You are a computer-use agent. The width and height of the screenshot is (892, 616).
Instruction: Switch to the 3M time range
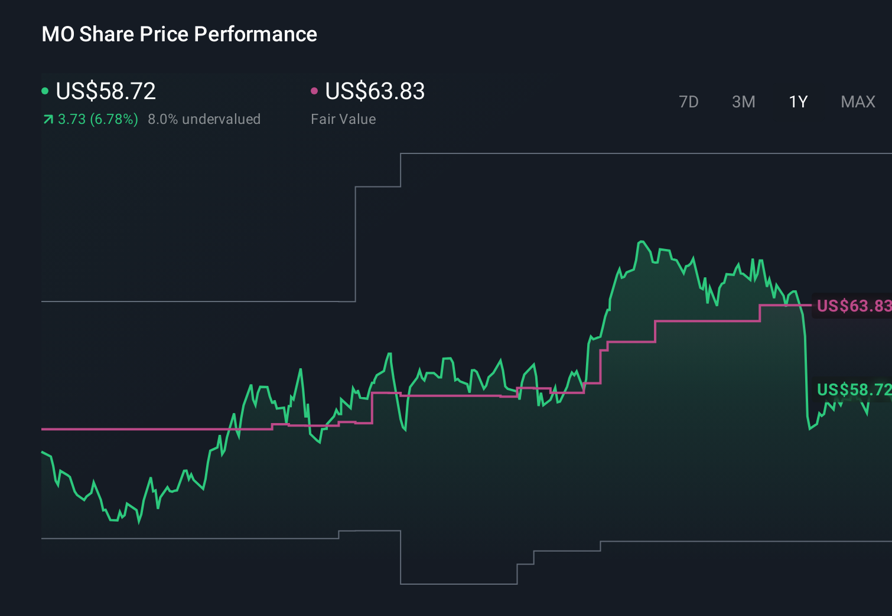[743, 101]
